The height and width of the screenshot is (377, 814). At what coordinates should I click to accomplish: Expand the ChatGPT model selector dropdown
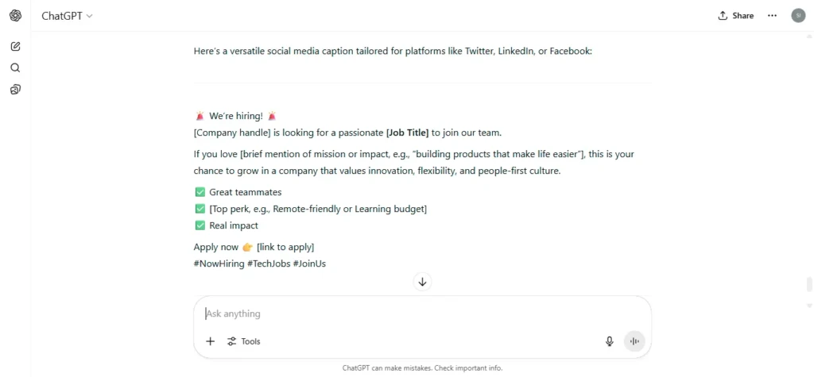coord(67,16)
